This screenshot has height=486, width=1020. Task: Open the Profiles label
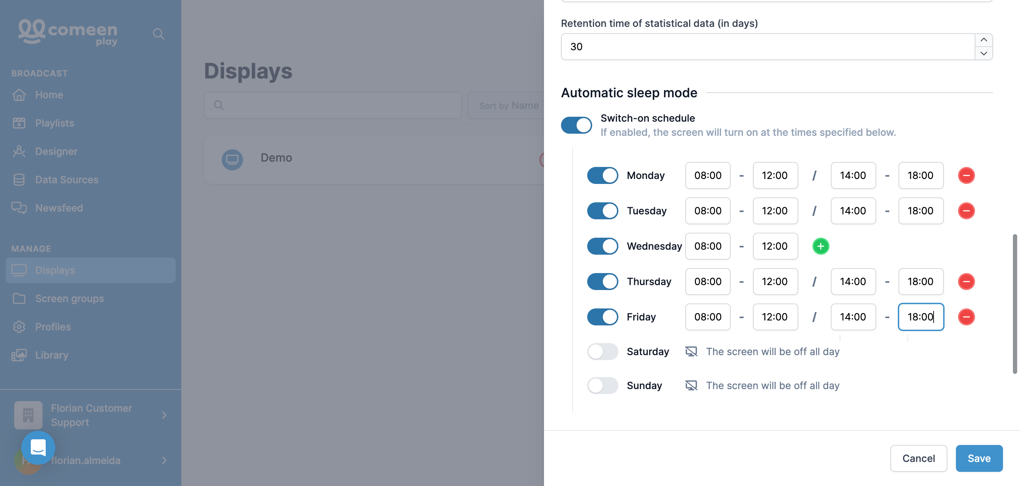53,326
